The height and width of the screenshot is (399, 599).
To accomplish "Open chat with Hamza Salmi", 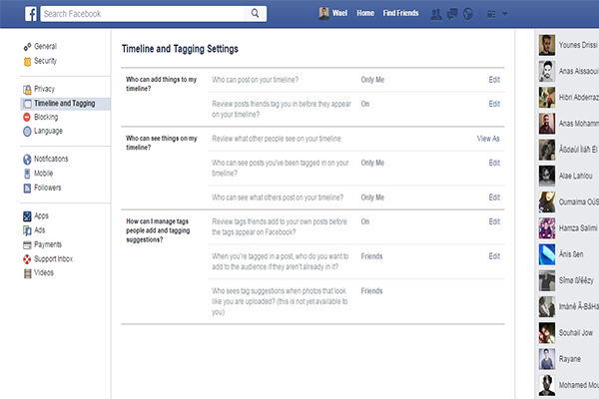I will coord(569,227).
